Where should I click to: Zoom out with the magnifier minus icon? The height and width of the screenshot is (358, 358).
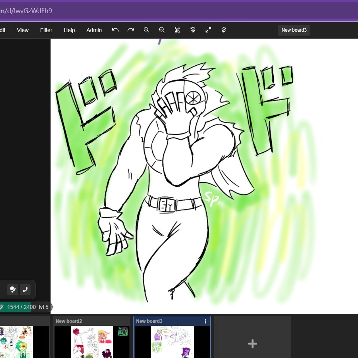point(162,30)
